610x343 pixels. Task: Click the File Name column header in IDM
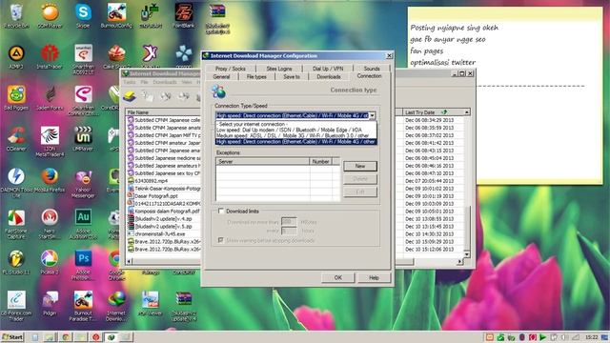(x=163, y=112)
